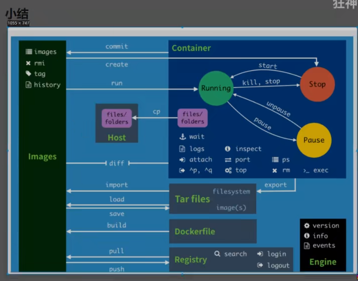The width and height of the screenshot is (358, 281).
Task: Click the red Stop circle
Action: [x=317, y=84]
